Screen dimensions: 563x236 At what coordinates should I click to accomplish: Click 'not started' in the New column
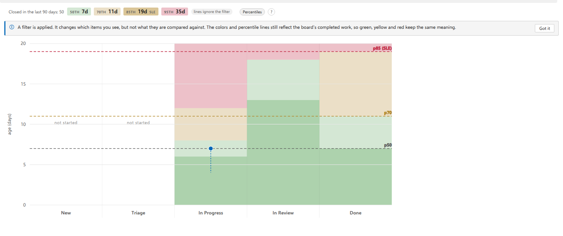coord(66,123)
